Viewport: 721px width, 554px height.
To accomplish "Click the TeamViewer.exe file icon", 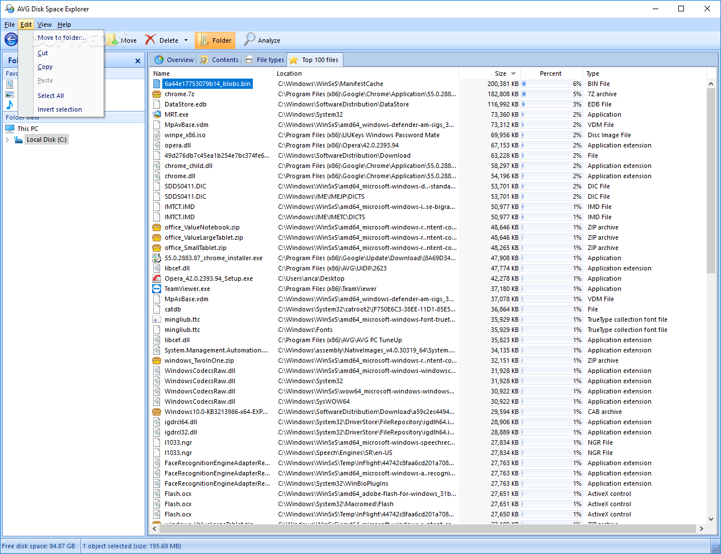I will coord(157,289).
